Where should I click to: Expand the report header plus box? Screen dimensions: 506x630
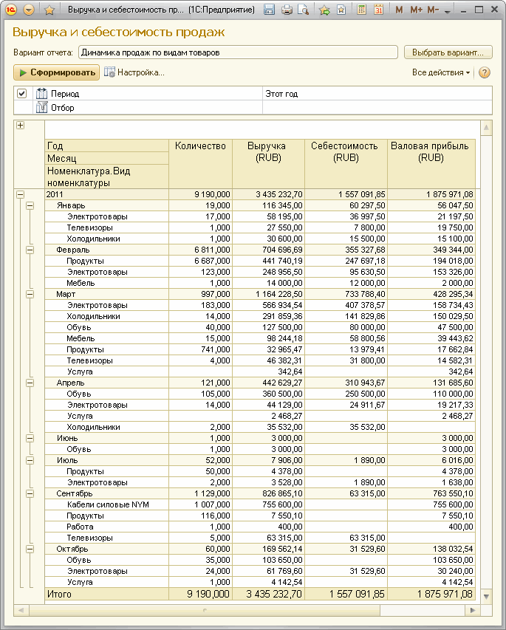(x=20, y=125)
